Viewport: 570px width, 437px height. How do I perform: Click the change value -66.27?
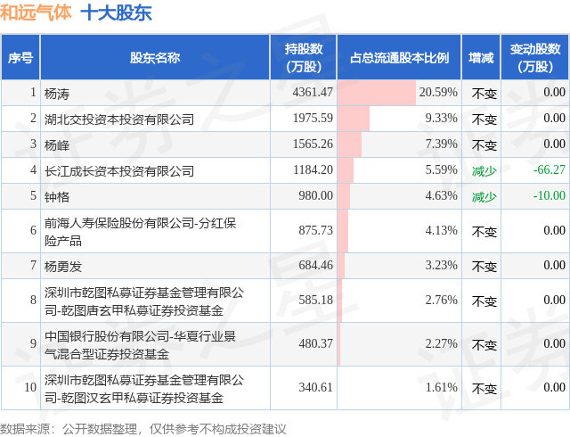[x=549, y=169]
